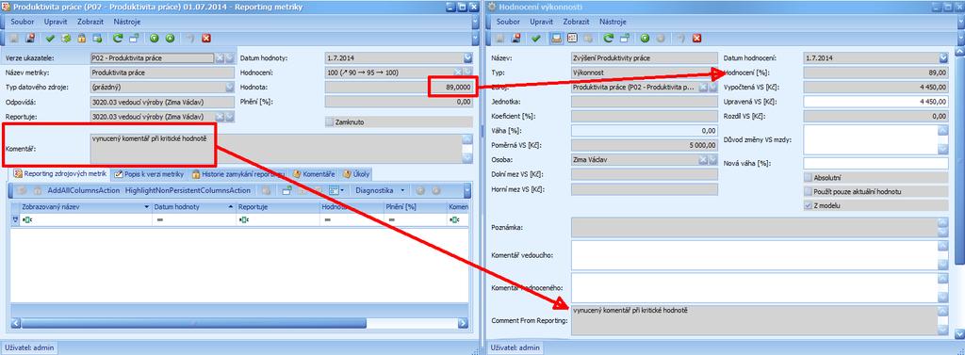Switch to the Úkoly tab
The width and height of the screenshot is (965, 355).
coord(355,174)
